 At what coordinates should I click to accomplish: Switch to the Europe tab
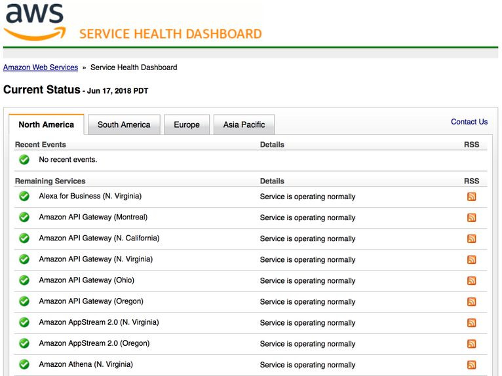coord(187,124)
